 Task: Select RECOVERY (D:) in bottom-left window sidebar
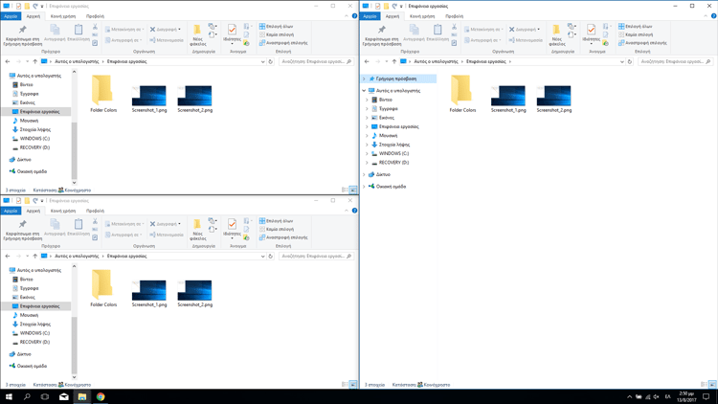(34, 342)
